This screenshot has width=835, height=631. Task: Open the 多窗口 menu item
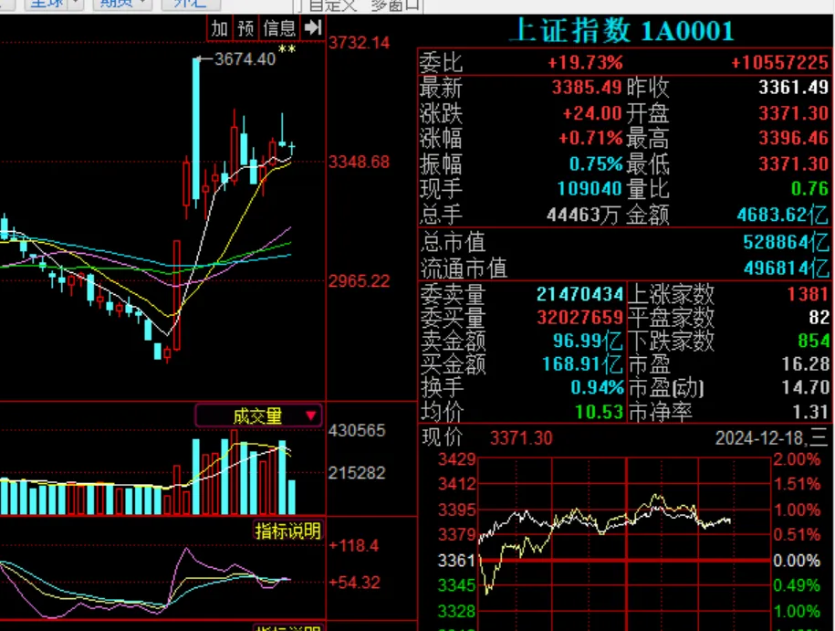395,5
